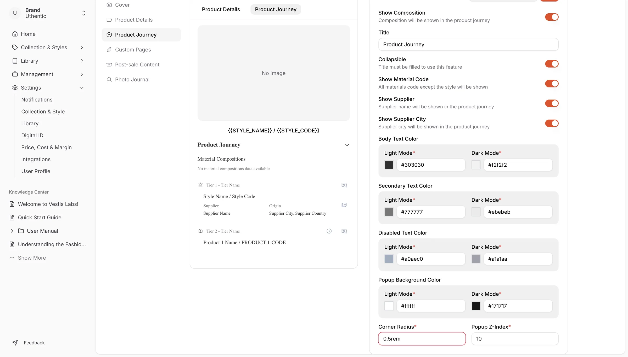Click Show More in Knowledge Center

point(32,258)
